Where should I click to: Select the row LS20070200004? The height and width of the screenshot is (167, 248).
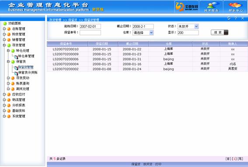pos(147,64)
